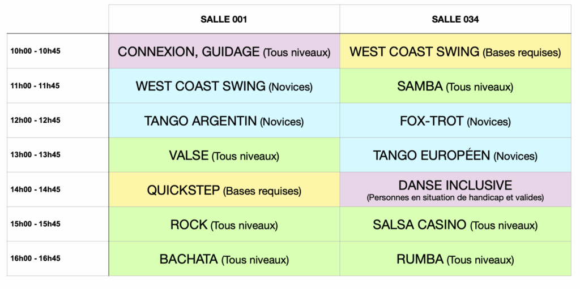
Task: Select the 12h00 - 12h45 time slot
Action: point(35,120)
